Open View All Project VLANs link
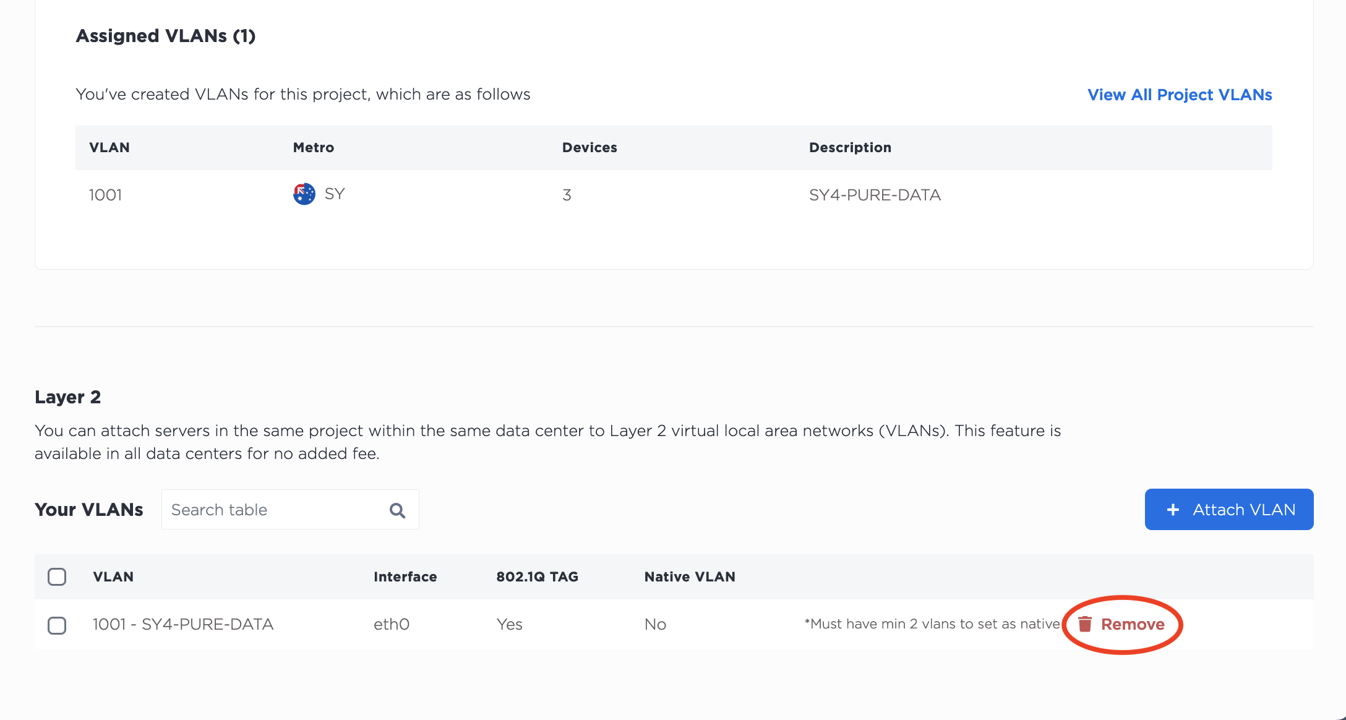This screenshot has width=1346, height=720. pyautogui.click(x=1180, y=95)
